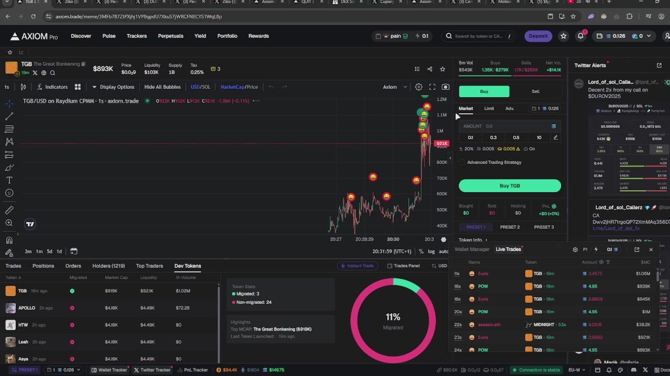This screenshot has width=670, height=376.
Task: Enable Advanced Trading Strategy checkbox
Action: point(462,162)
